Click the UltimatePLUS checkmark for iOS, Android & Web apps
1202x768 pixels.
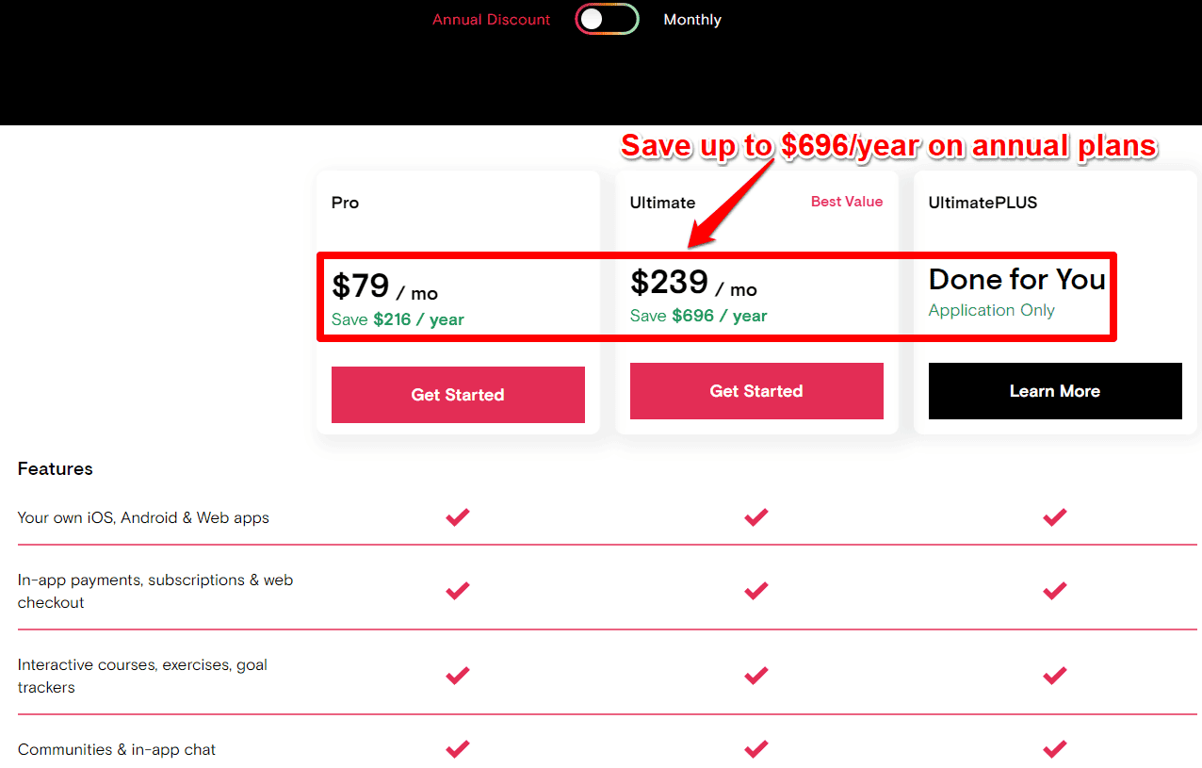click(x=1055, y=517)
